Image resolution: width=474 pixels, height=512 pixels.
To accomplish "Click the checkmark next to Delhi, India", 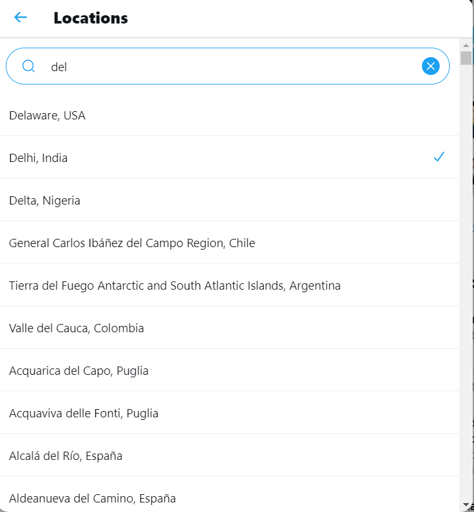I will [438, 157].
